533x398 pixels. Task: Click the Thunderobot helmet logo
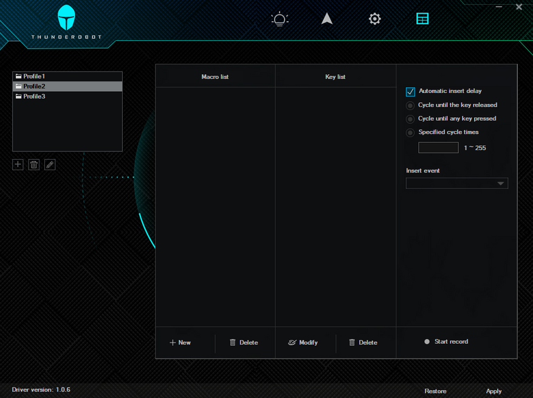click(x=66, y=18)
